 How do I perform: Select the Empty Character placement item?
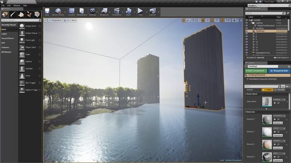click(30, 33)
